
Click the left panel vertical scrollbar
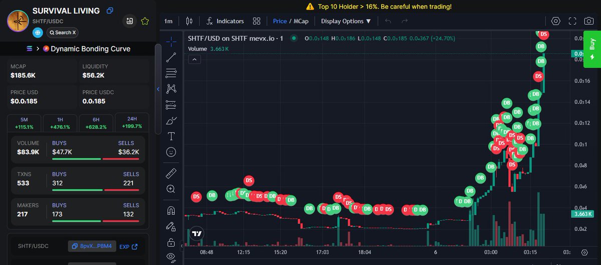[158, 89]
